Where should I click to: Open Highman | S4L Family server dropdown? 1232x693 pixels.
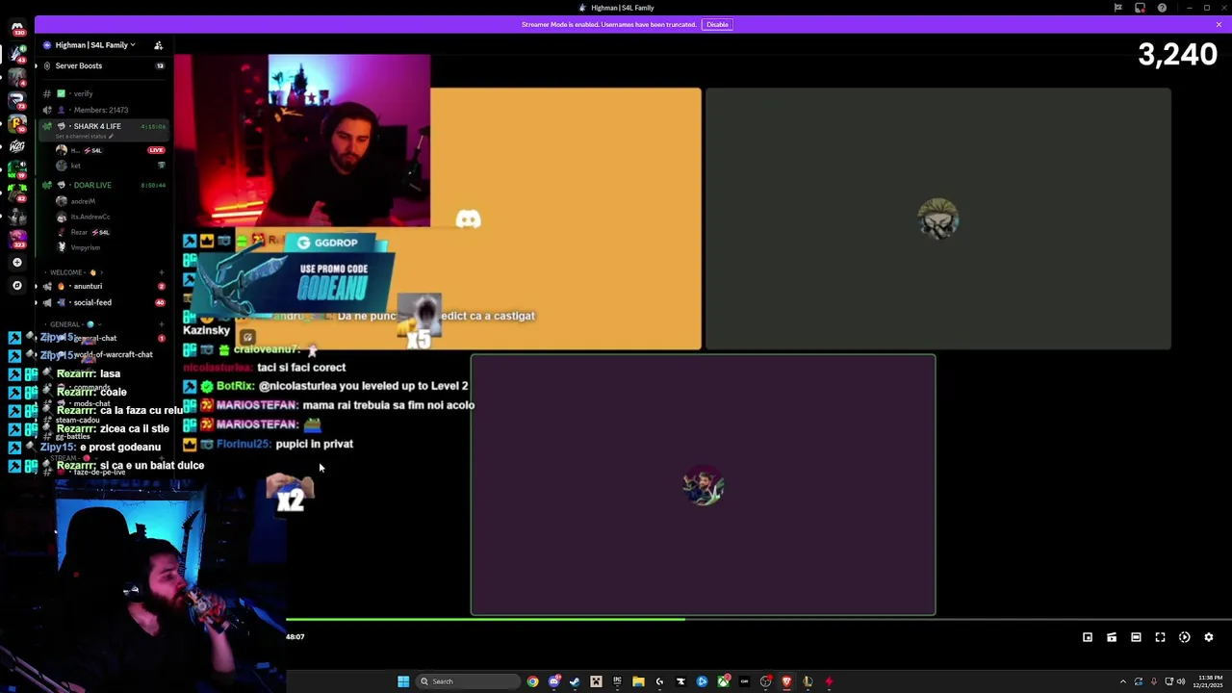94,45
